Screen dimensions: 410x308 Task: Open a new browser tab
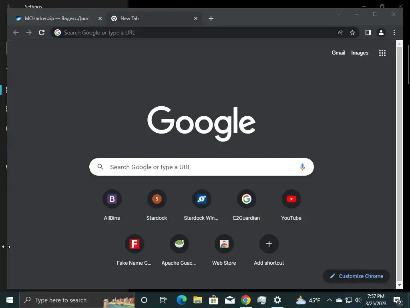211,18
